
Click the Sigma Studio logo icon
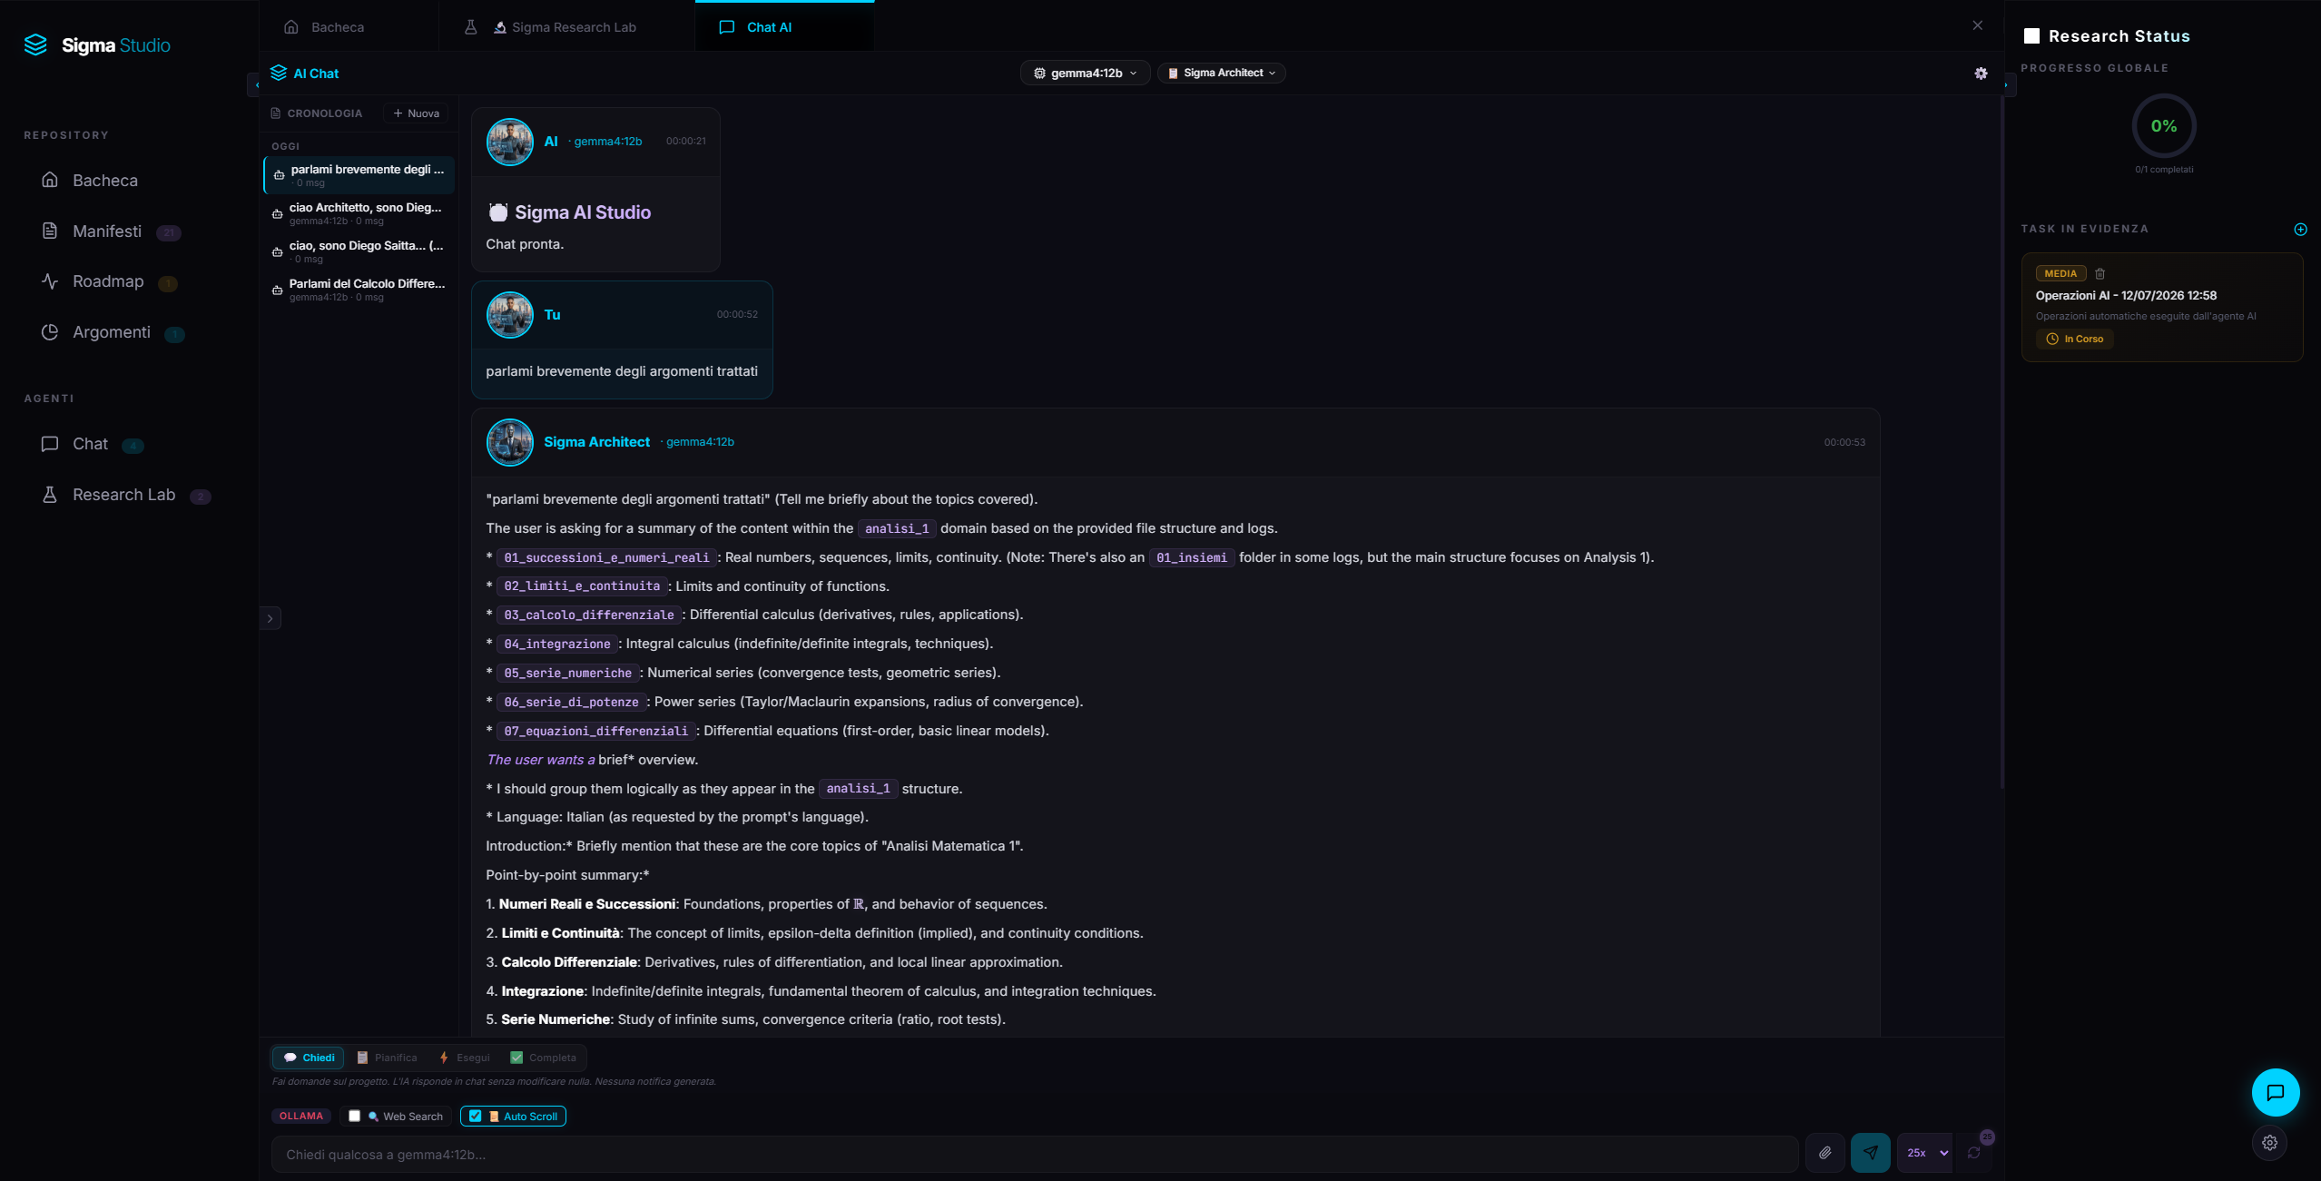[35, 44]
